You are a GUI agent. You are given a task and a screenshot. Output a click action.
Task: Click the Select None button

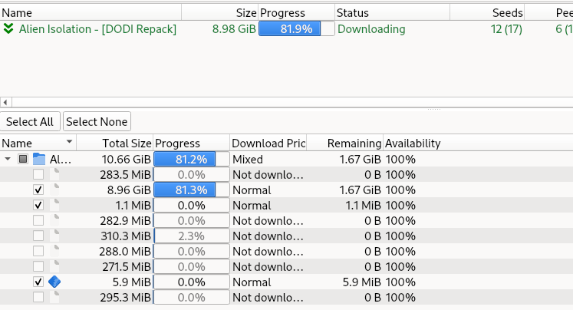tap(97, 121)
